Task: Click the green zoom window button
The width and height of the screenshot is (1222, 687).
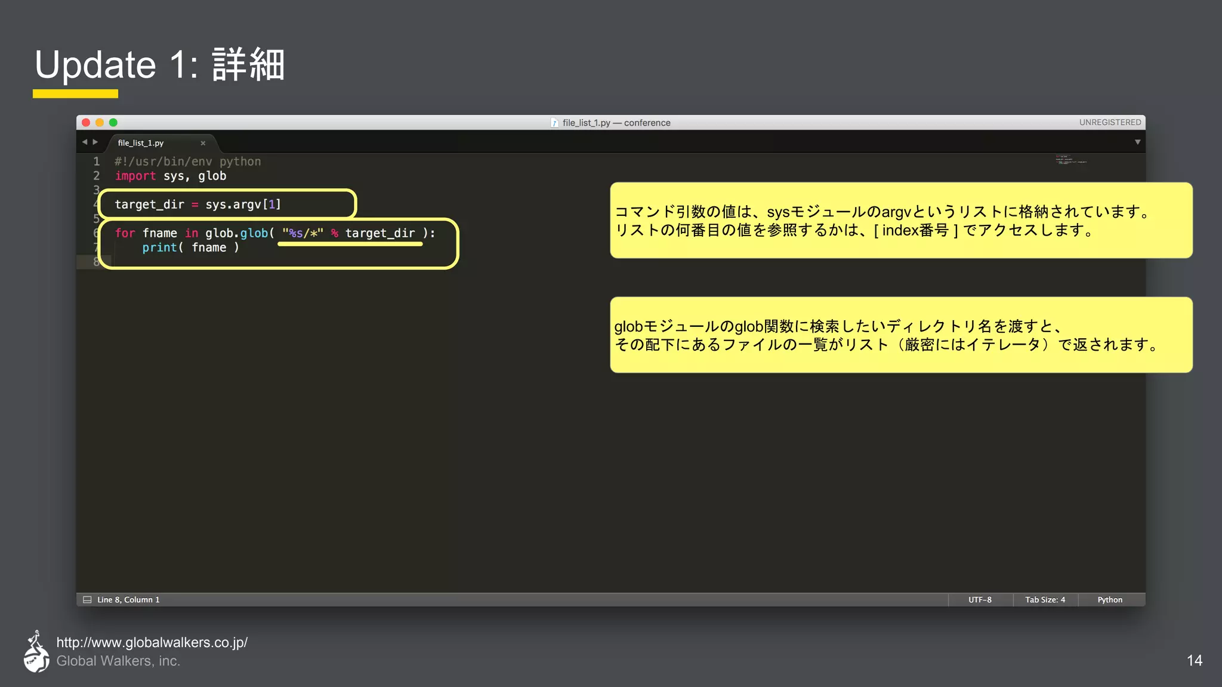Action: (x=113, y=122)
